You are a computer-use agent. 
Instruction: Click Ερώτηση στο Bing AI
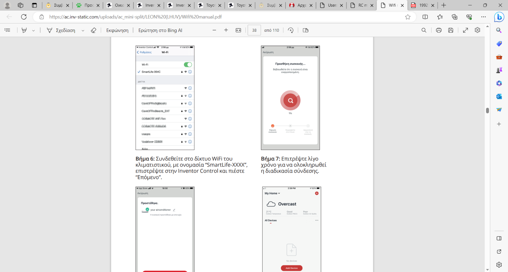pos(160,30)
